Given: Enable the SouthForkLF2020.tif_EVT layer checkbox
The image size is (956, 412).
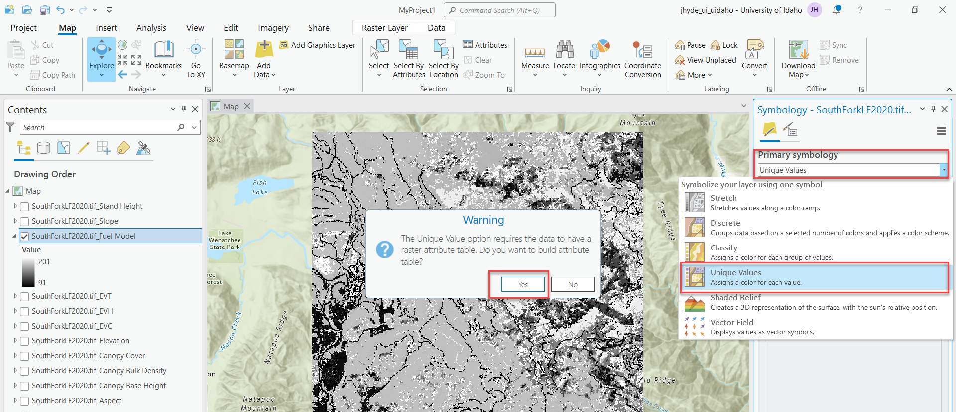Looking at the screenshot, I should [24, 296].
